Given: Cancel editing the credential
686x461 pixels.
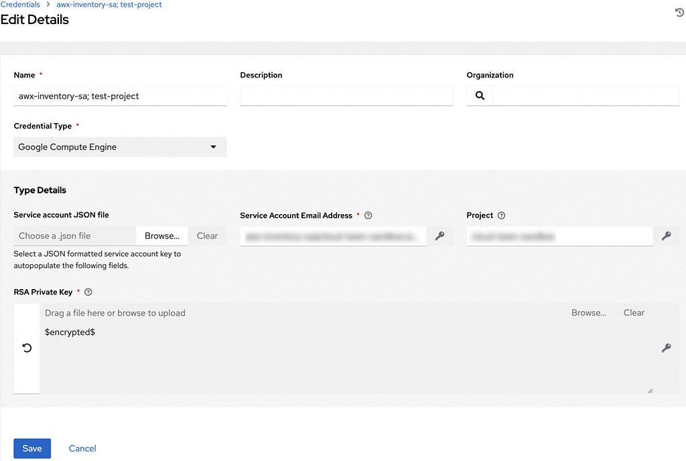Looking at the screenshot, I should [x=82, y=448].
